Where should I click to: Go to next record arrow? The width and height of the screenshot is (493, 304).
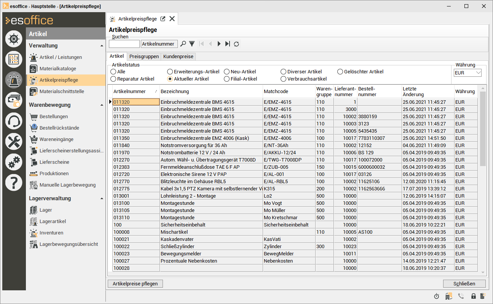[x=219, y=44]
